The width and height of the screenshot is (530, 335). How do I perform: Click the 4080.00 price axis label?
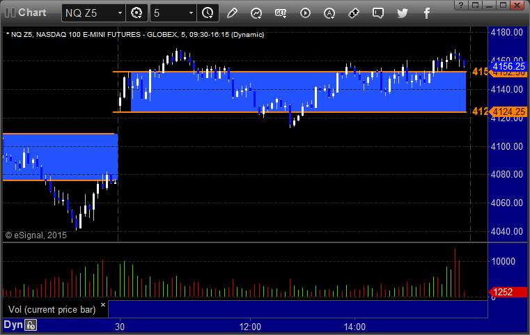(x=507, y=174)
